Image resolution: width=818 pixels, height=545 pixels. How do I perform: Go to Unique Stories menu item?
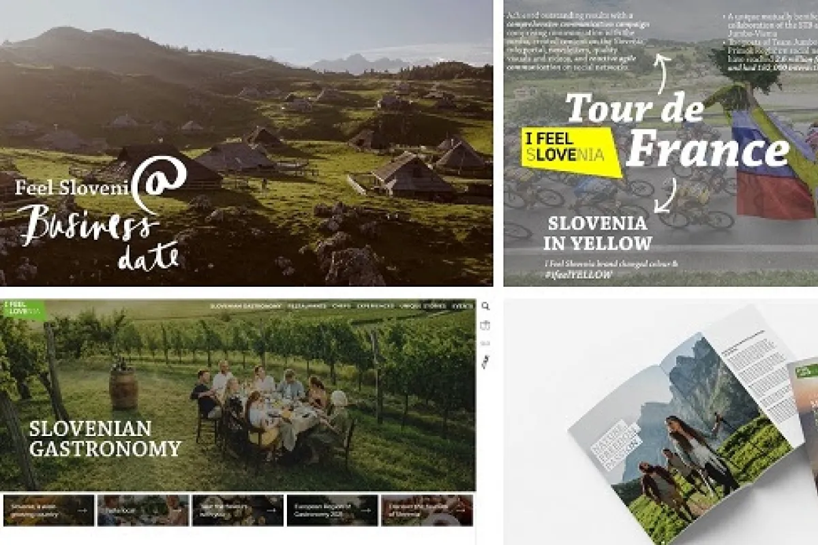[x=423, y=307]
